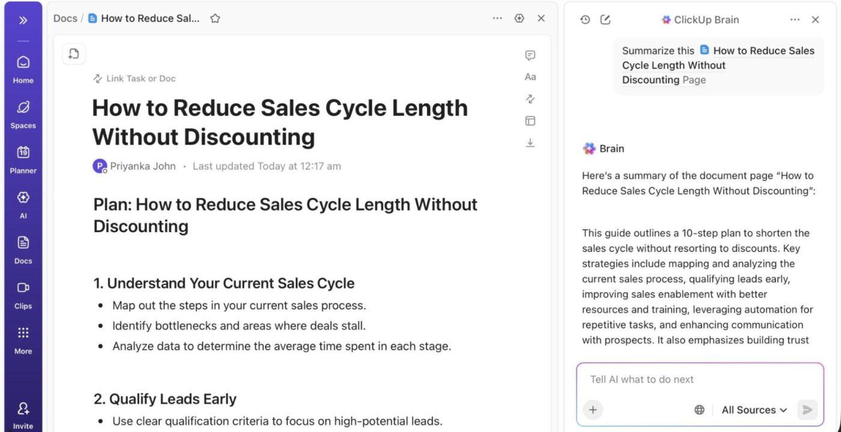
Task: Open typography settings with the Aa icon
Action: [529, 77]
